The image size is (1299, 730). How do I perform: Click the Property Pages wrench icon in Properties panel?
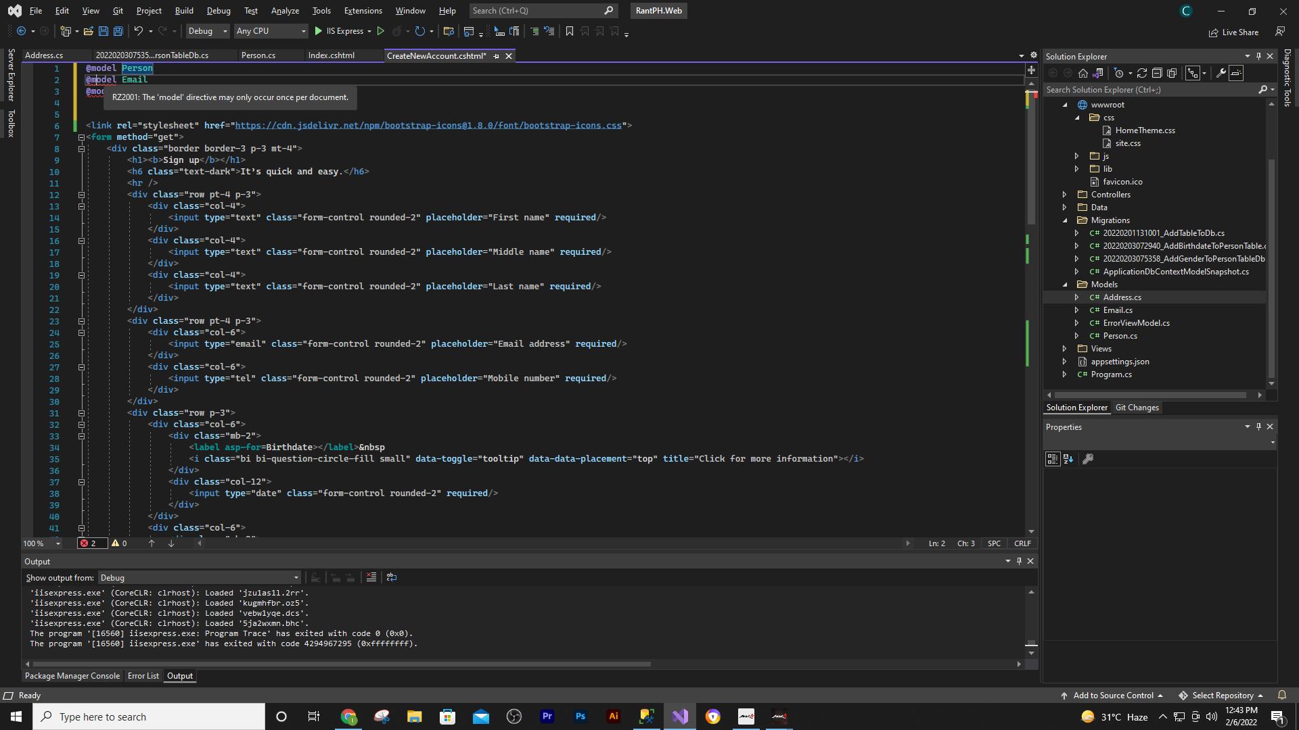coord(1088,459)
